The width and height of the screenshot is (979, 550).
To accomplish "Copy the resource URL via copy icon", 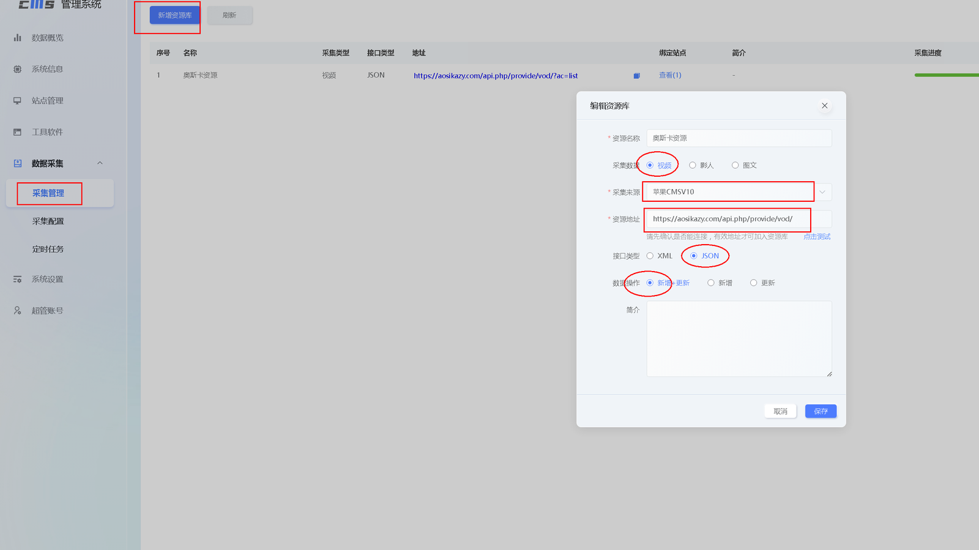I will 636,76.
